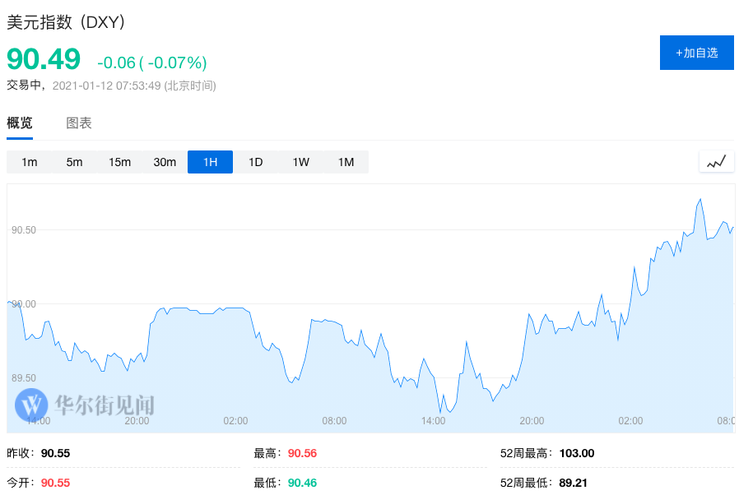This screenshot has width=739, height=495.
Task: Open the 概览 tab
Action: [20, 123]
